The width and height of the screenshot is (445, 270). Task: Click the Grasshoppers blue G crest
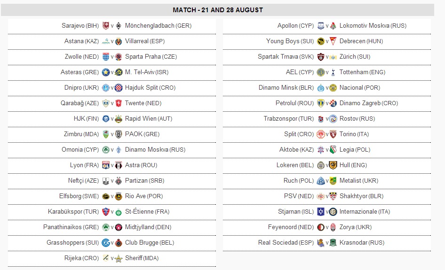105,243
